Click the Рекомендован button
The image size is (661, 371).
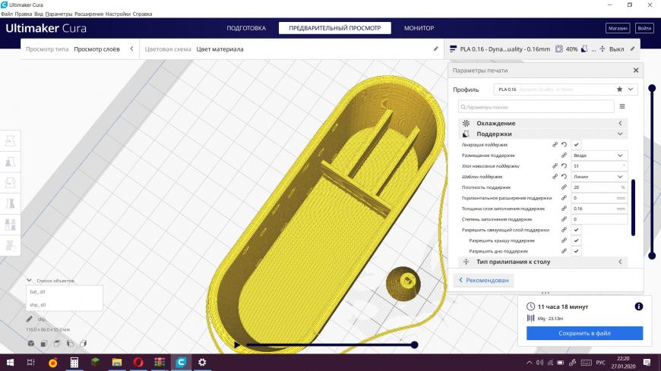click(483, 280)
